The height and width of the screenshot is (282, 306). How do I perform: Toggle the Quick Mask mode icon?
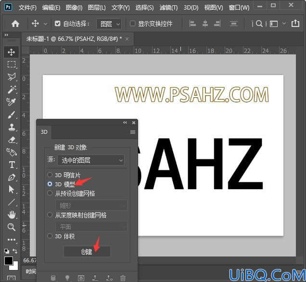point(11,279)
